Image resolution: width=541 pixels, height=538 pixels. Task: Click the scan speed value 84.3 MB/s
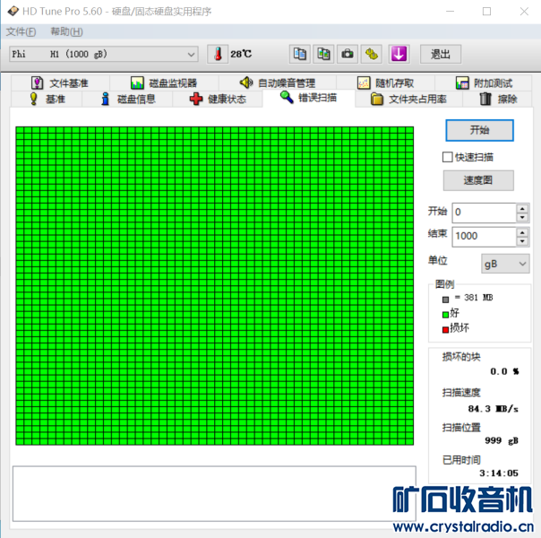click(x=493, y=409)
